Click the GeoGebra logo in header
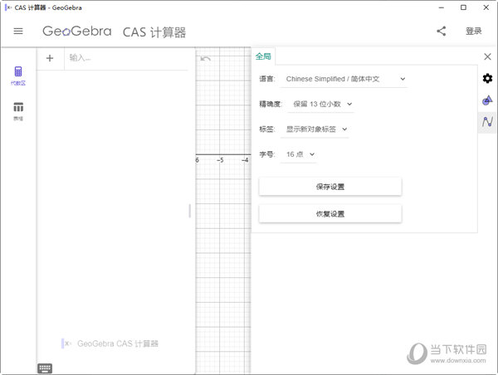Viewport: 498px width, 375px height. click(x=77, y=32)
